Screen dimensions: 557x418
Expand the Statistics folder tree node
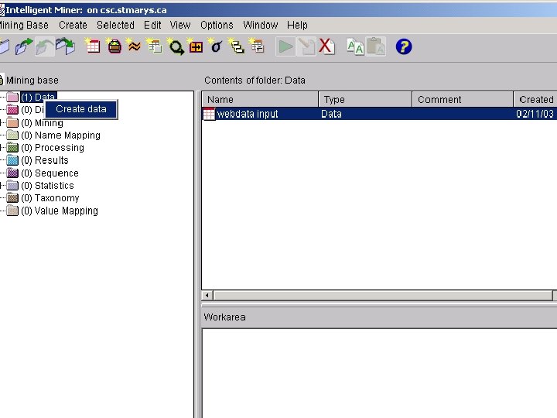(2, 185)
